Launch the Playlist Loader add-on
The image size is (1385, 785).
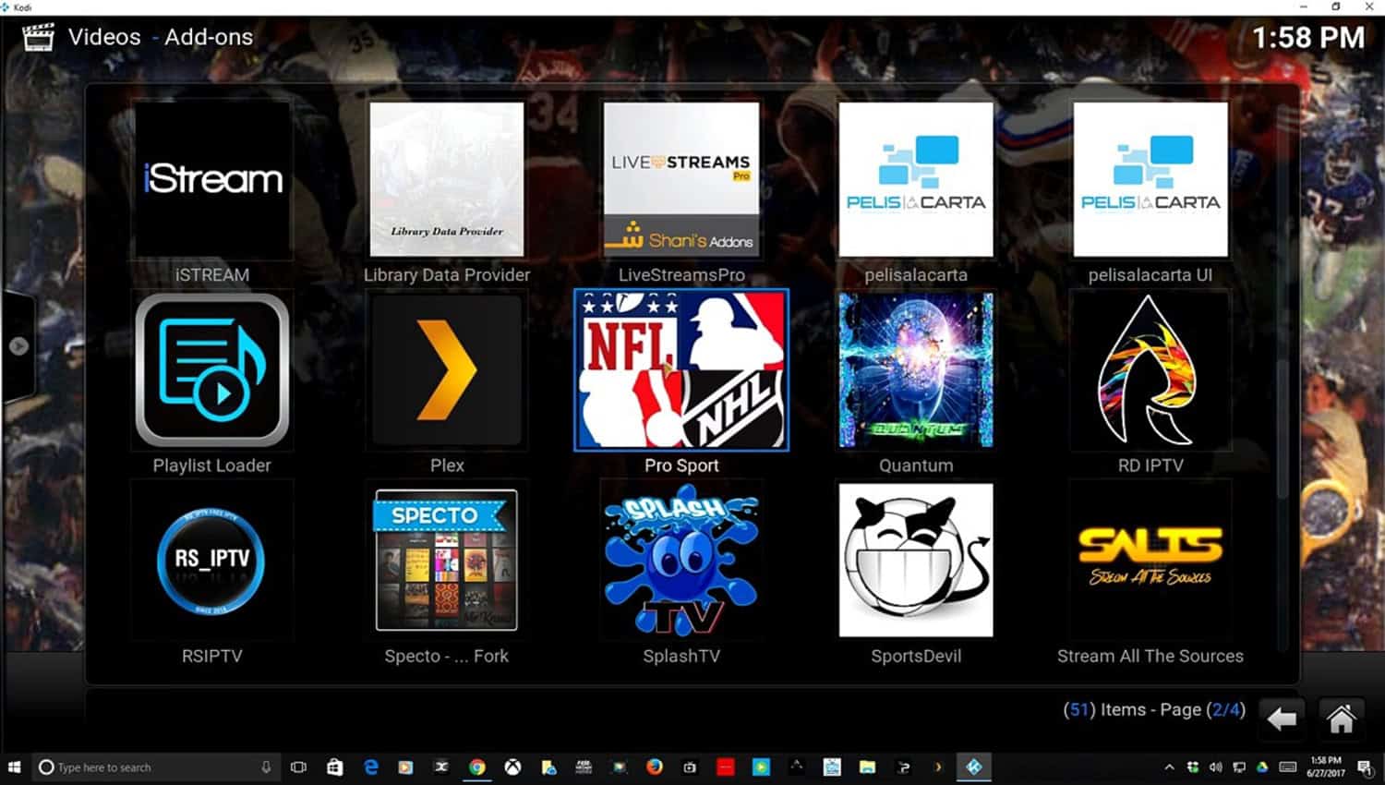pos(212,370)
